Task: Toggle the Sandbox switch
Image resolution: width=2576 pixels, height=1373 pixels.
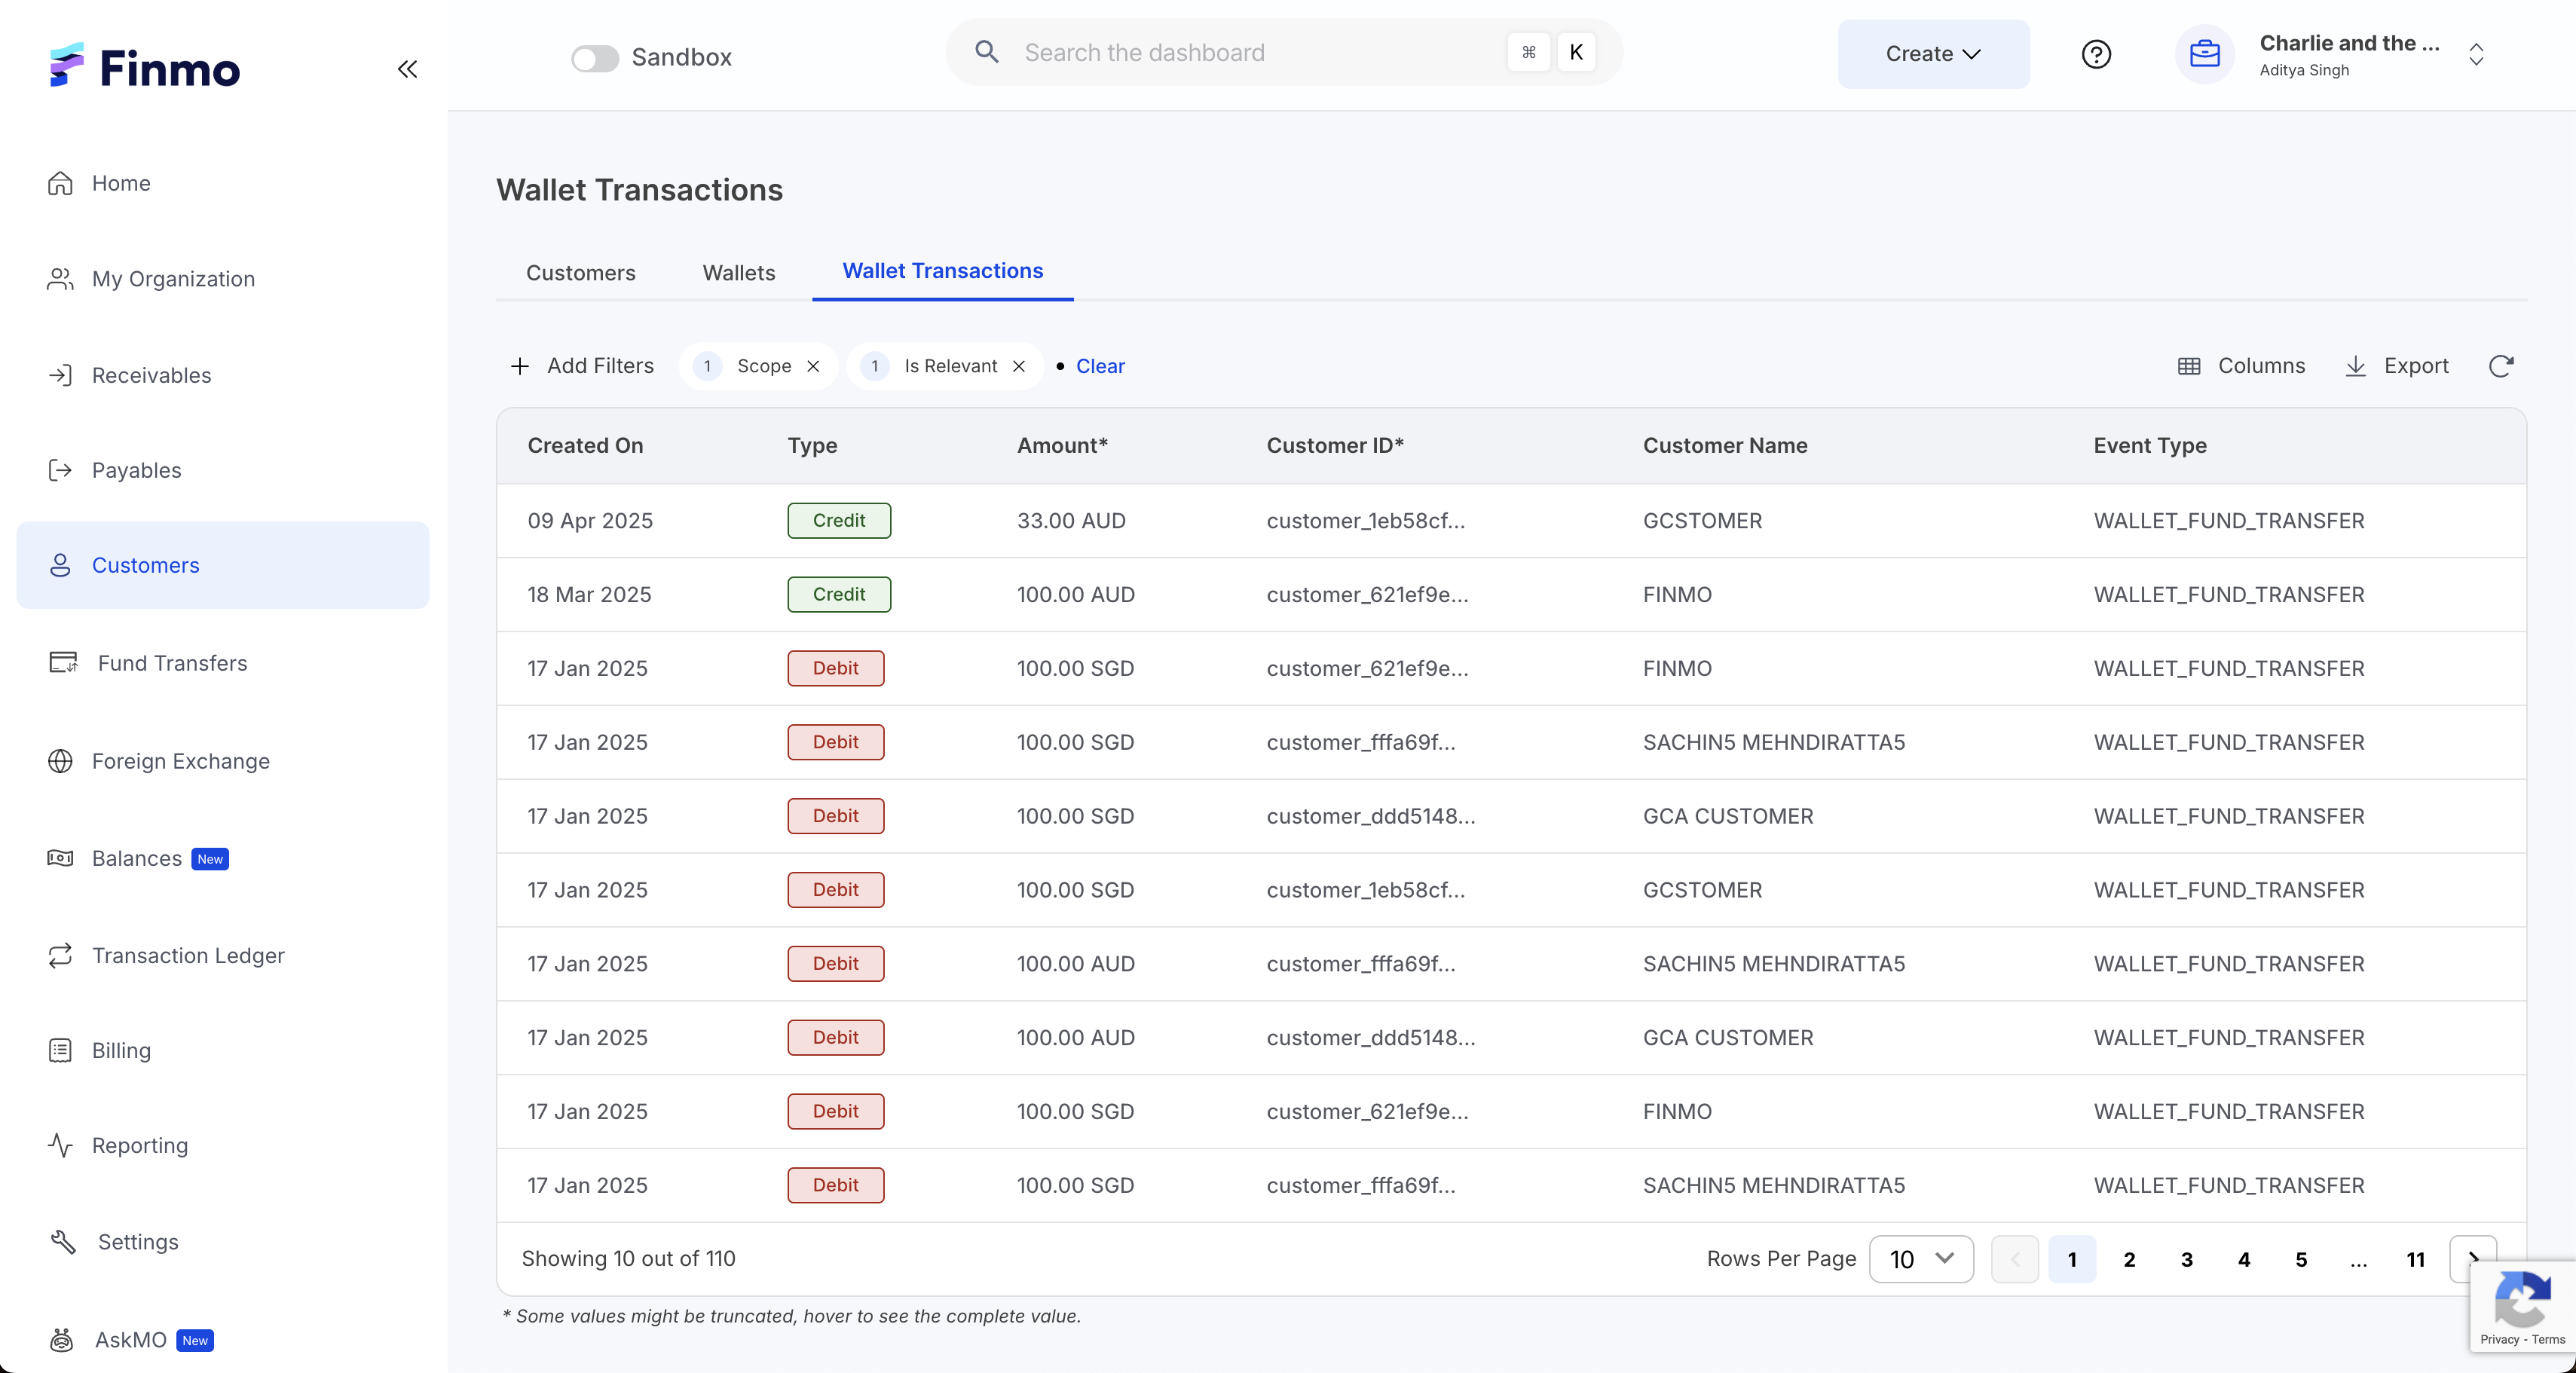Action: [x=595, y=58]
